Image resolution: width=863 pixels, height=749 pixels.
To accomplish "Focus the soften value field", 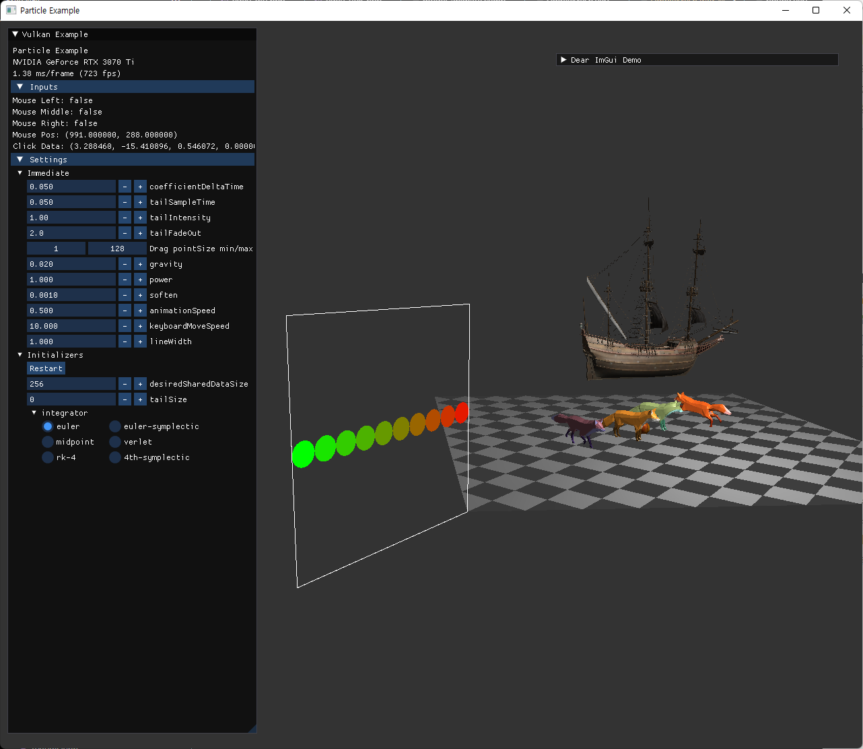I will click(x=71, y=295).
